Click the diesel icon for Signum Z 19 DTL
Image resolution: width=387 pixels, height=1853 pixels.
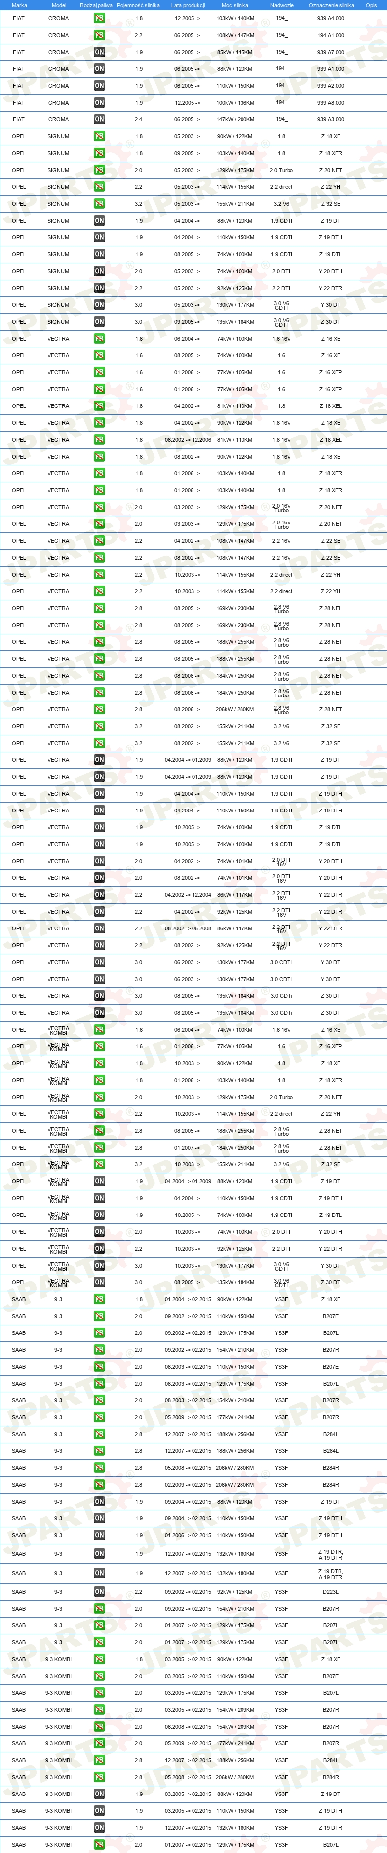pos(99,254)
